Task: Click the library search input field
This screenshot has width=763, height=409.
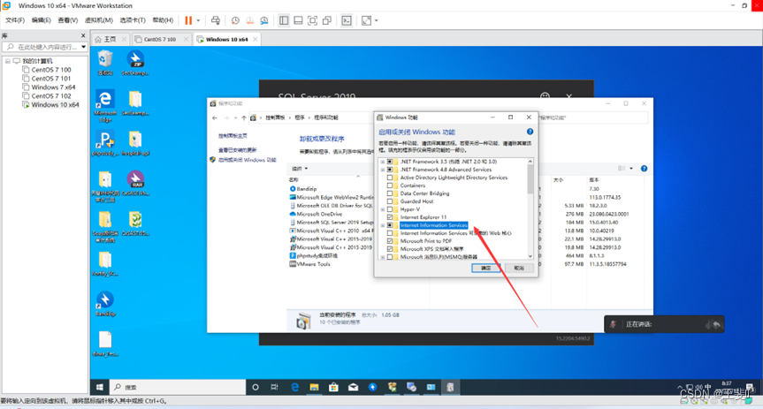Action: (47, 47)
